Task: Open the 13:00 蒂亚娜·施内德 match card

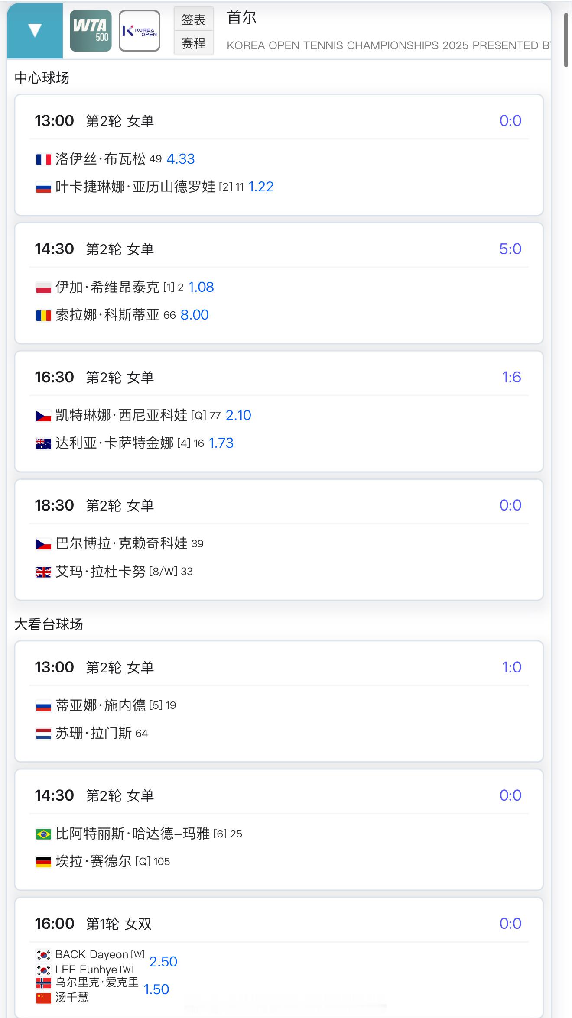Action: pyautogui.click(x=279, y=701)
